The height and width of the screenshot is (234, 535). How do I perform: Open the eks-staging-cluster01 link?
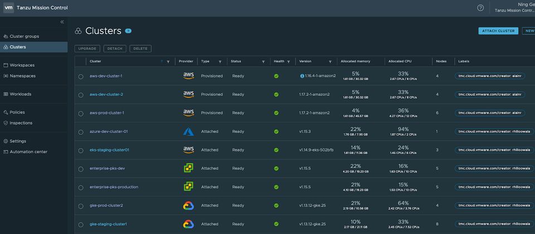pyautogui.click(x=109, y=150)
